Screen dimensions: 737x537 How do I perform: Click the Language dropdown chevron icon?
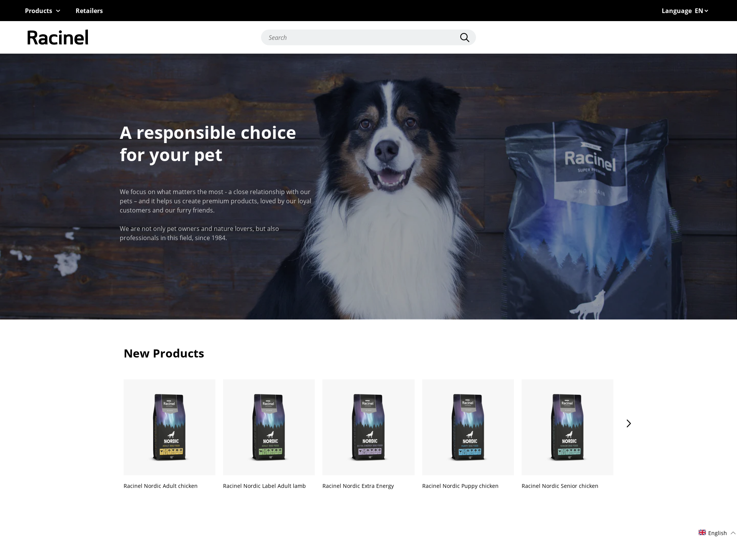708,10
